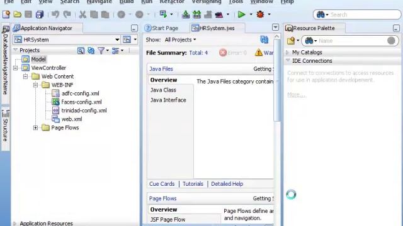Click the green Run arrow icon
The height and width of the screenshot is (226, 403).
[241, 14]
